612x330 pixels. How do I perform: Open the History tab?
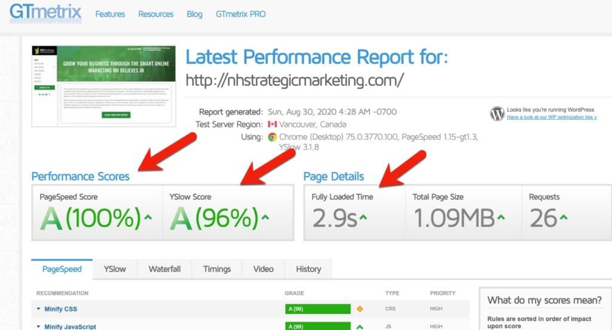[x=308, y=269]
